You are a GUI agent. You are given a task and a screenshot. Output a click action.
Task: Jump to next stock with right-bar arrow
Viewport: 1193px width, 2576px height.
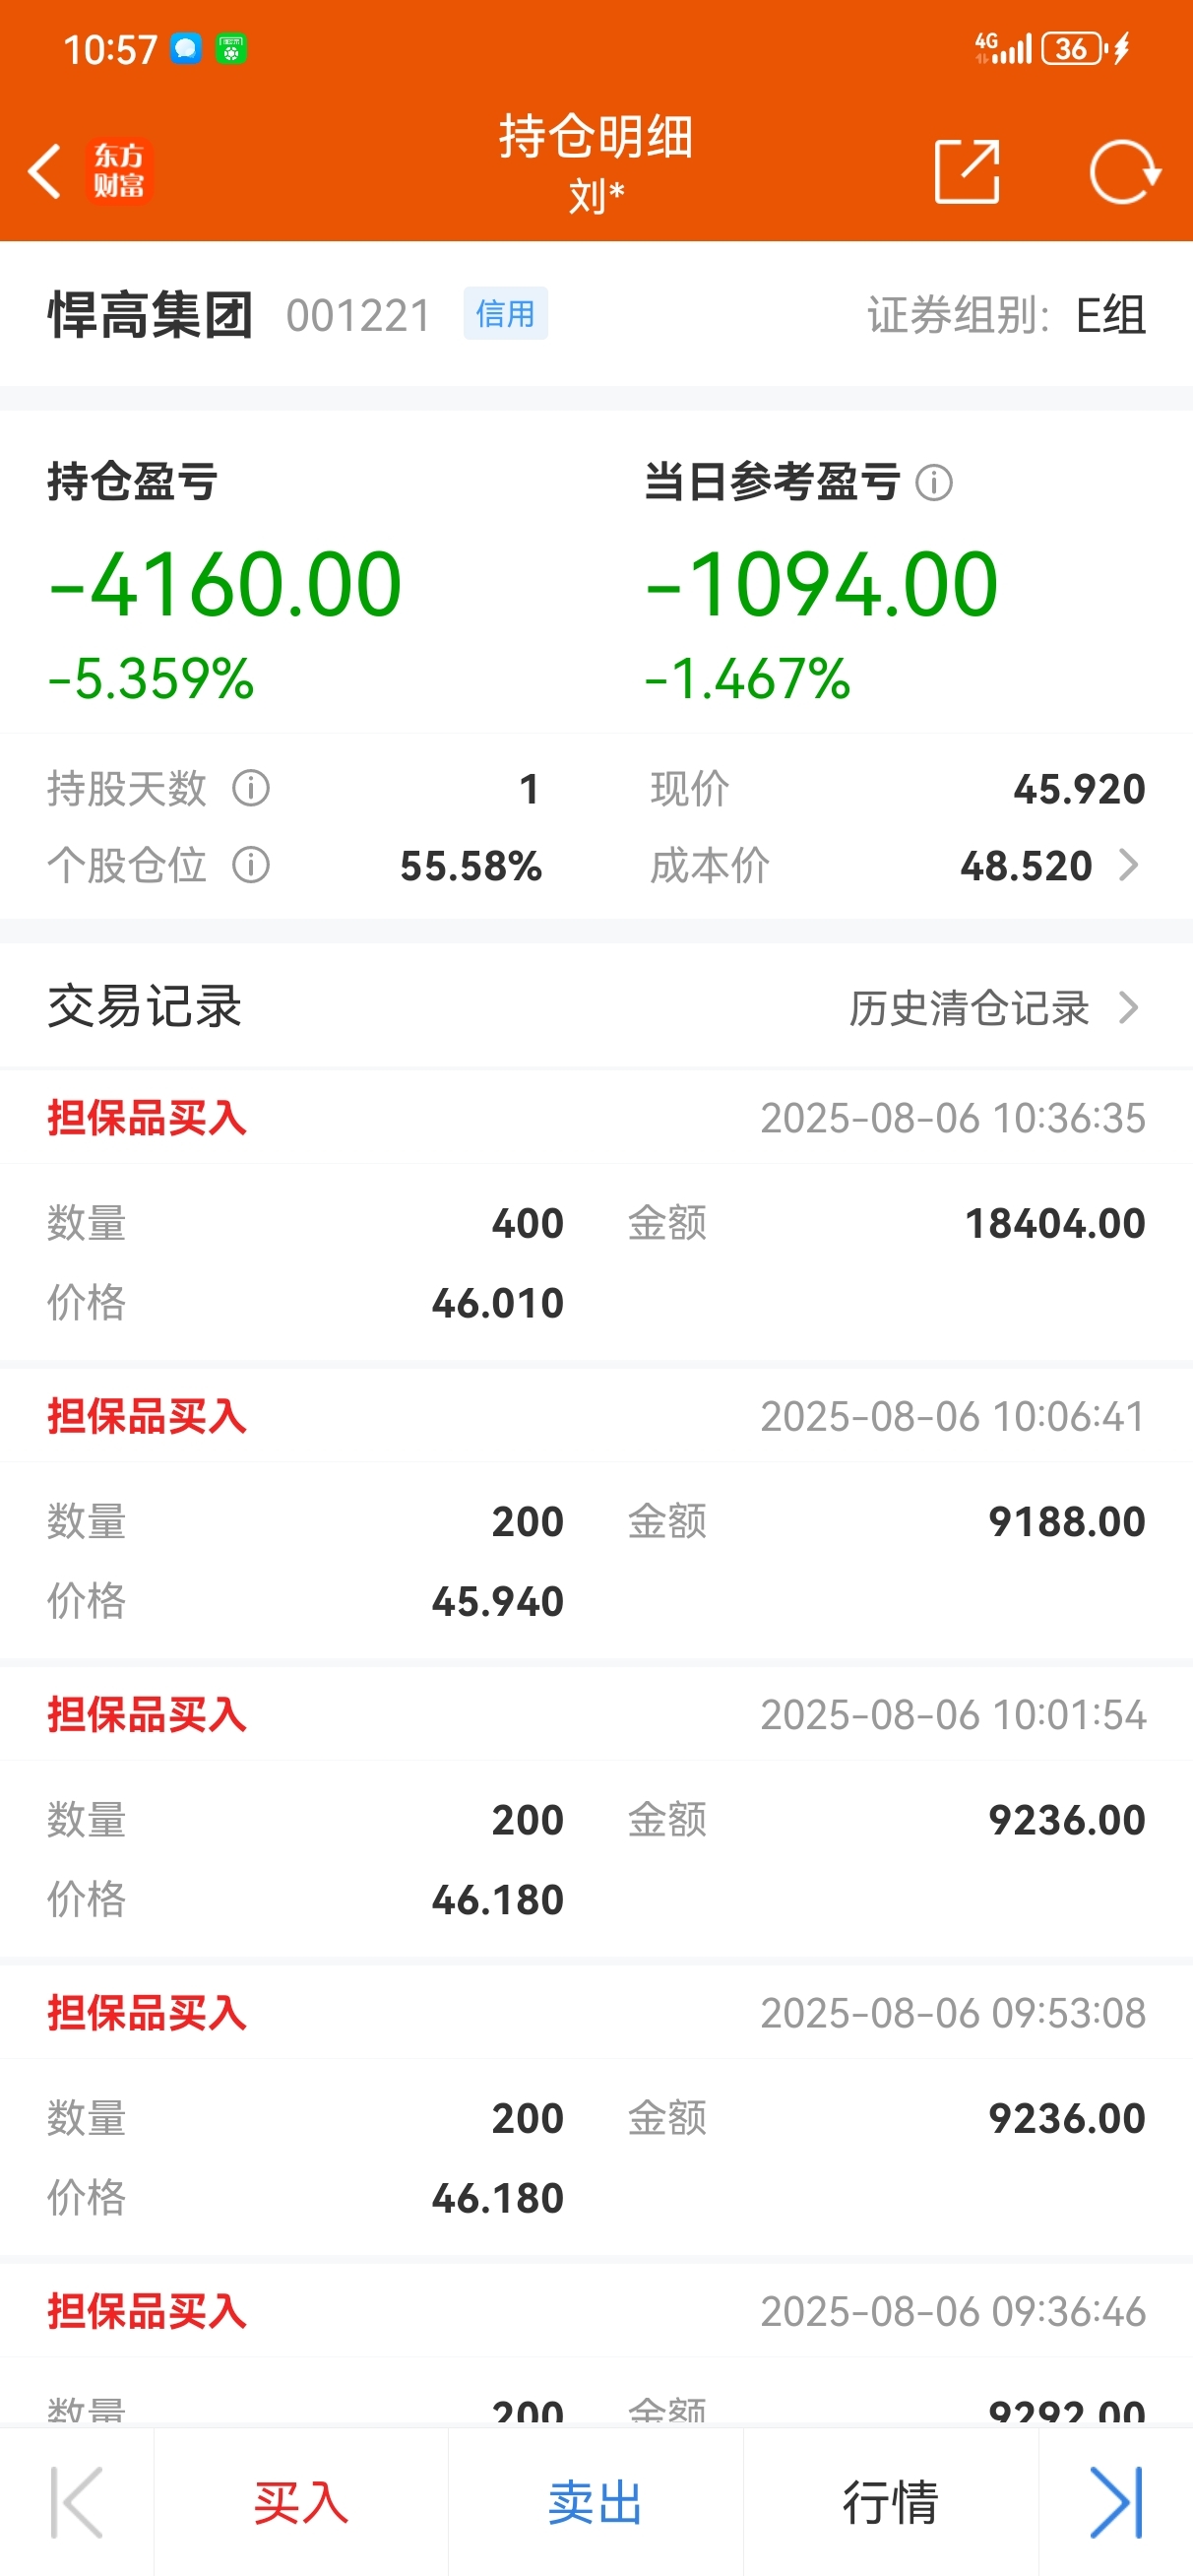(x=1116, y=2503)
